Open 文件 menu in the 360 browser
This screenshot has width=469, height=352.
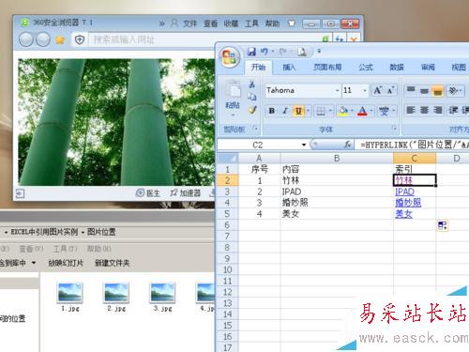click(189, 23)
